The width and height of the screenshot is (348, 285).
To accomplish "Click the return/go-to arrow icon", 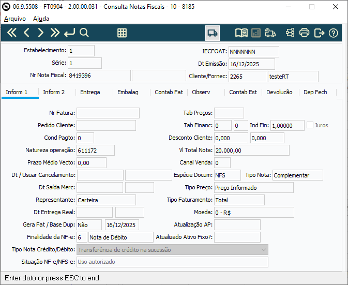I will (x=70, y=33).
